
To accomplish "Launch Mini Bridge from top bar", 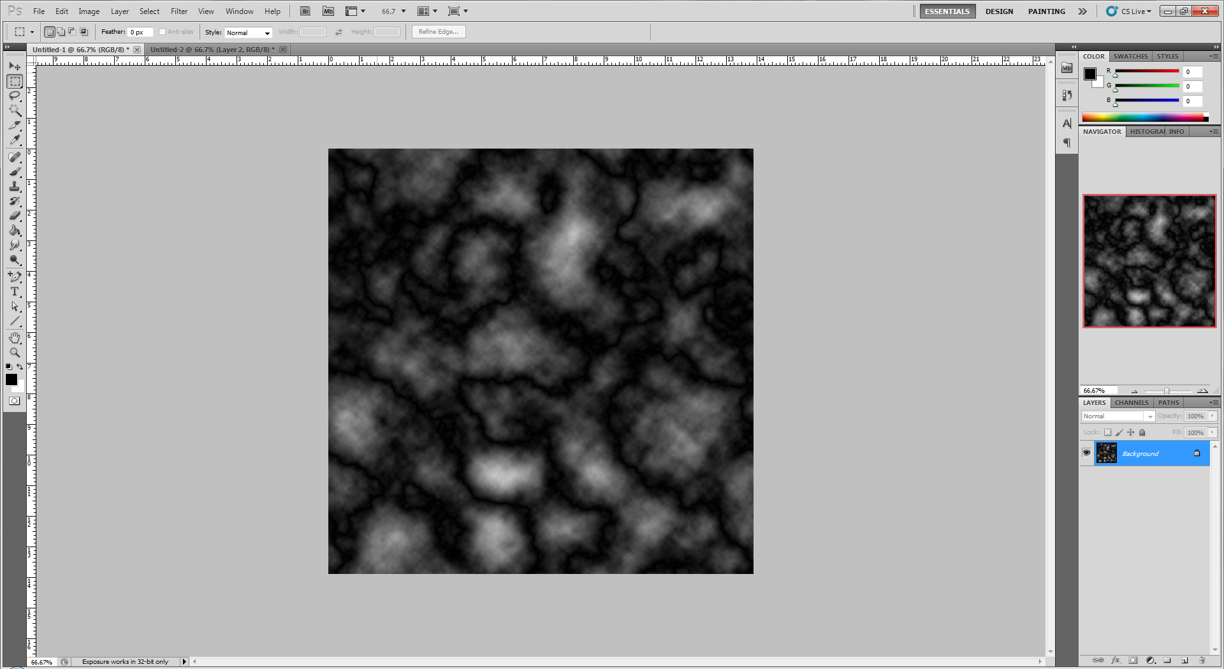I will (x=328, y=11).
